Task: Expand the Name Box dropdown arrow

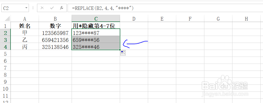Action: point(26,8)
